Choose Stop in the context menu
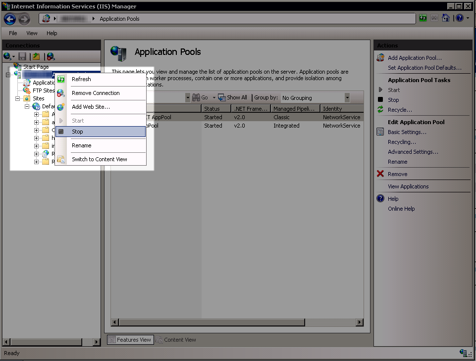This screenshot has height=361, width=476. point(101,132)
